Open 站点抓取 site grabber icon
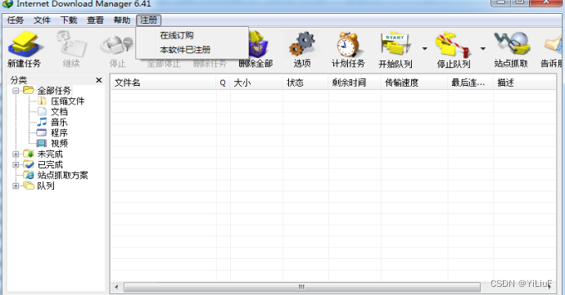 point(512,44)
